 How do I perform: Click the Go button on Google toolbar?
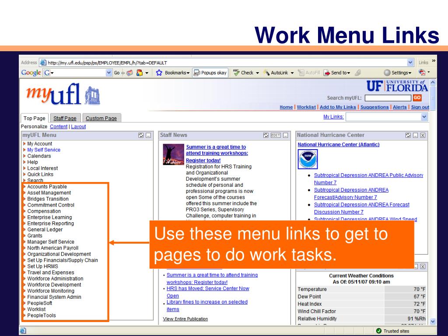(x=116, y=73)
